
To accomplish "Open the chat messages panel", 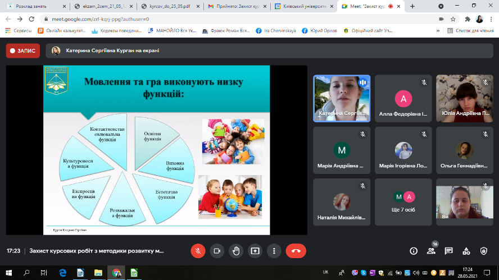I will click(448, 251).
